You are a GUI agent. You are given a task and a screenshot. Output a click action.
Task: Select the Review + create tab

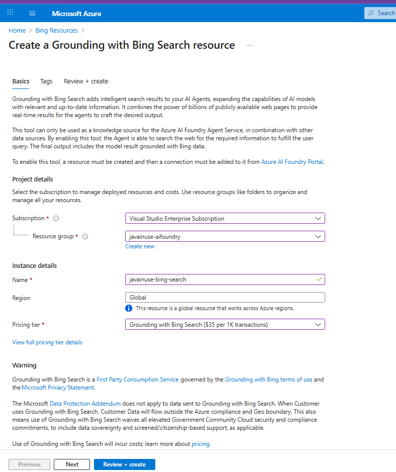[85, 81]
